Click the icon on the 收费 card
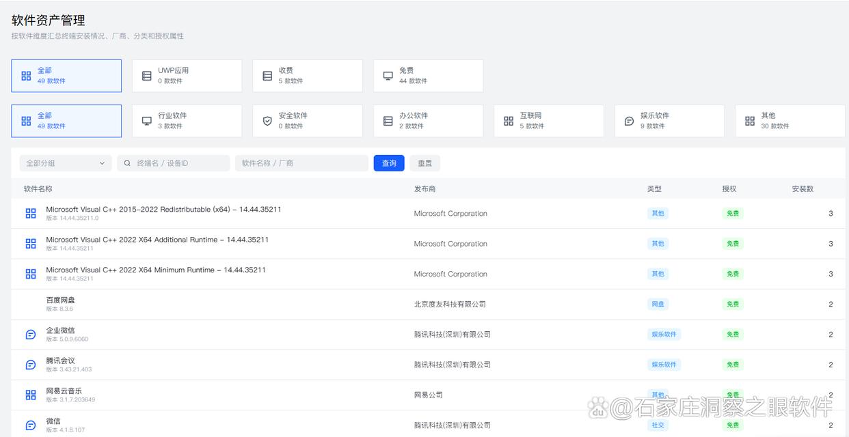The image size is (849, 437). click(x=267, y=76)
